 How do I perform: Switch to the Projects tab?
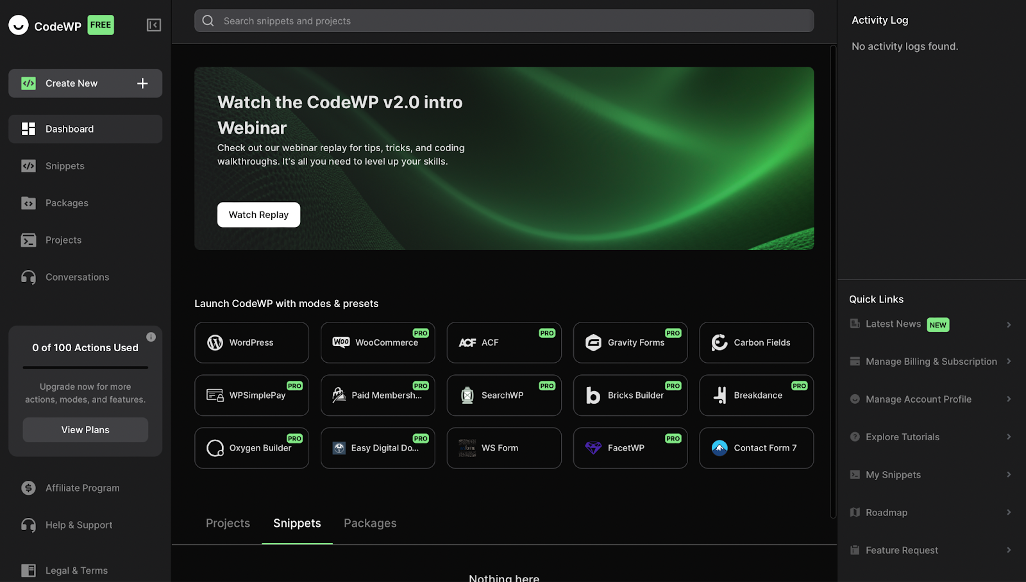tap(228, 523)
